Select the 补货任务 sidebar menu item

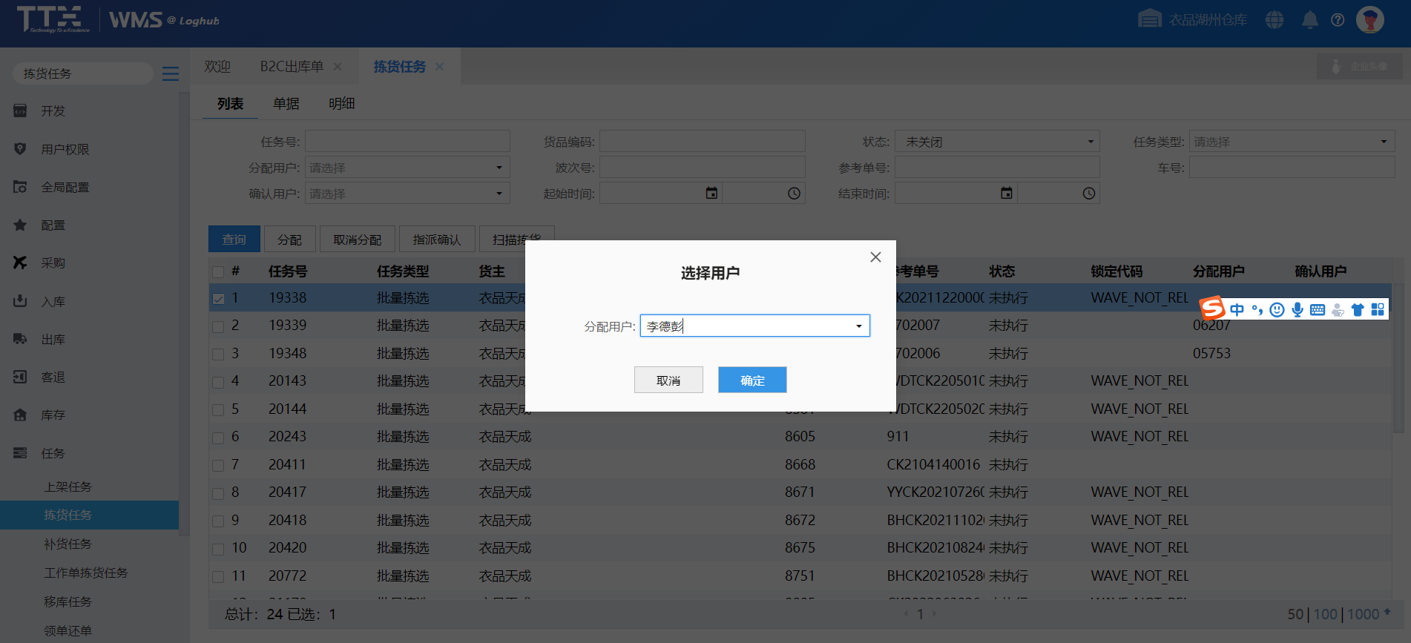tap(68, 544)
